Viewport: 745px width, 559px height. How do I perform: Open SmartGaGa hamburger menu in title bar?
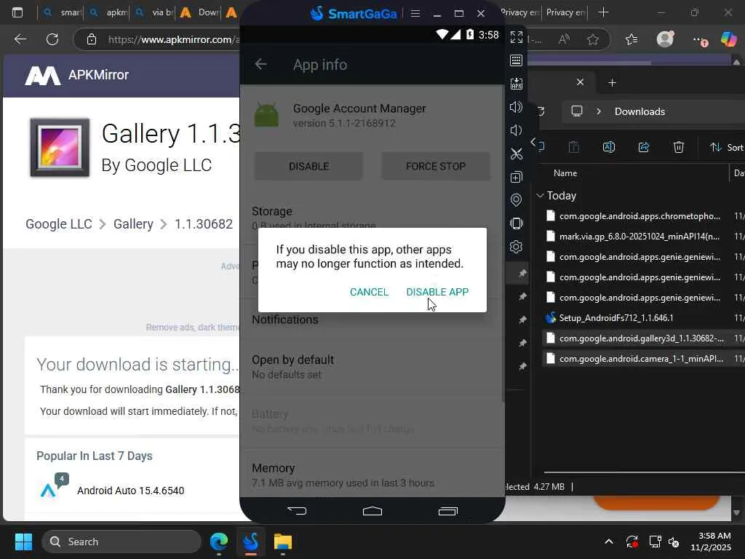[x=415, y=13]
